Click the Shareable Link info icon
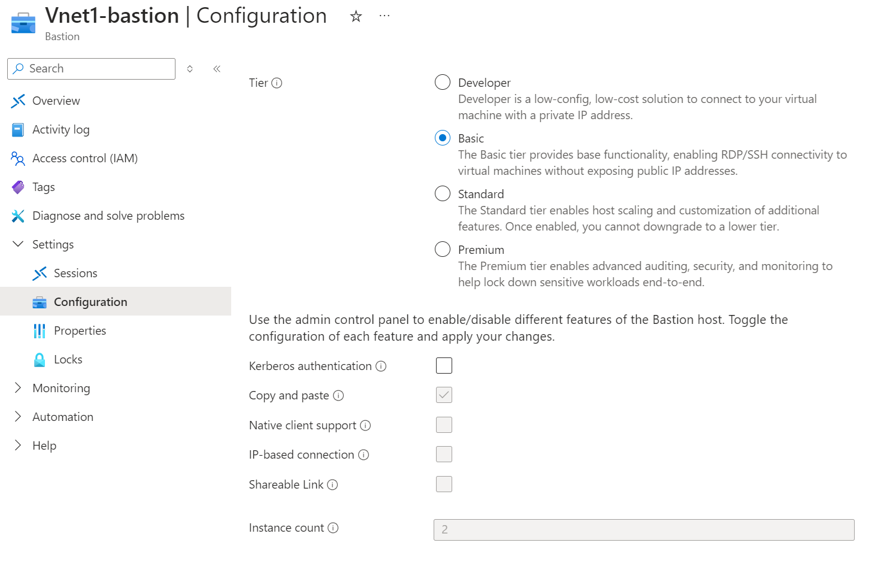881x573 pixels. [332, 484]
